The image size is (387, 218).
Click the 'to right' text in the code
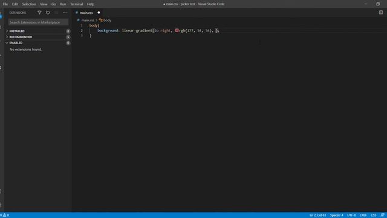click(x=163, y=30)
